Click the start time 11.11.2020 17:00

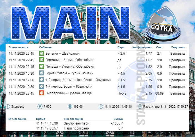coord(21,80)
